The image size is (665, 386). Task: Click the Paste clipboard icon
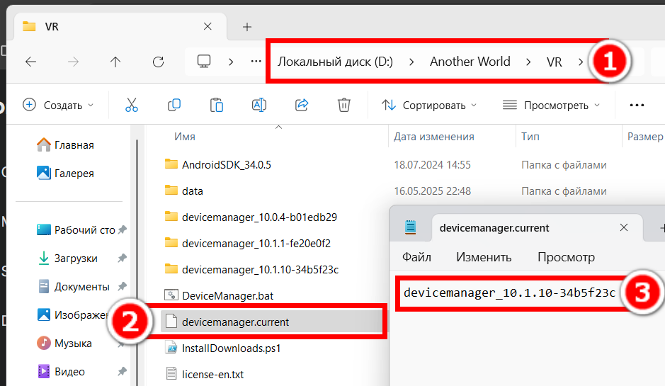click(216, 105)
